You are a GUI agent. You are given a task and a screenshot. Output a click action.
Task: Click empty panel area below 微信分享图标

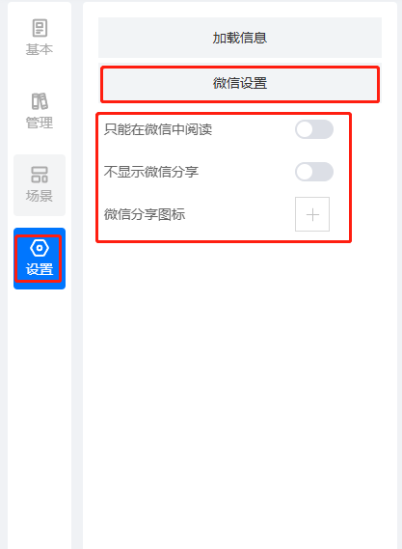point(240,385)
